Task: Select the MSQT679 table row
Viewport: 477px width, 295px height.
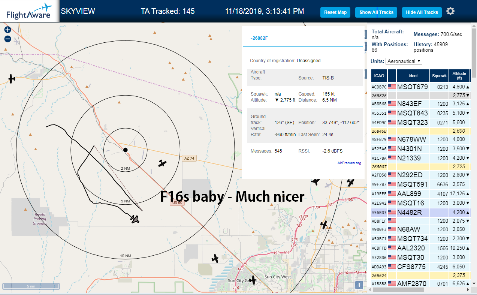Action: click(x=420, y=87)
